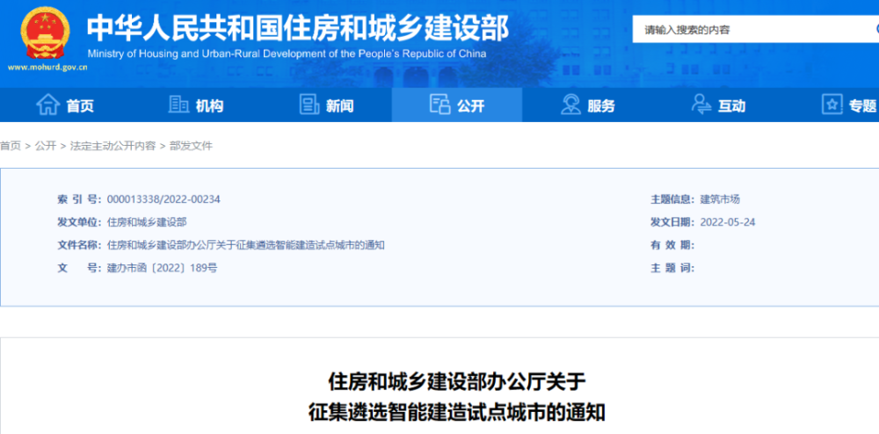Screen dimensions: 879x434
Task: Click the 发文单位 label
Action: pyautogui.click(x=79, y=222)
